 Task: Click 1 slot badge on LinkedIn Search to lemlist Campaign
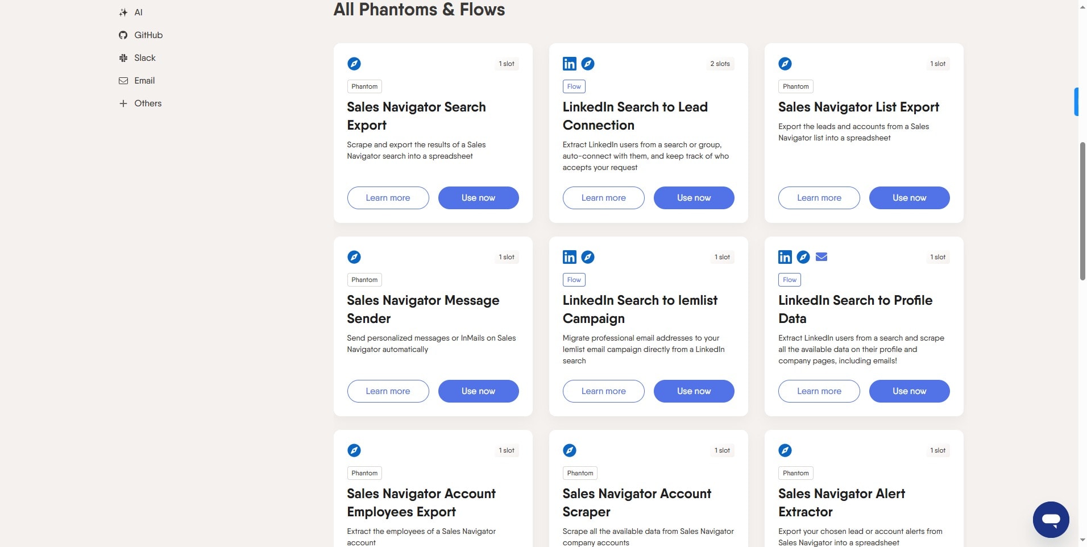[722, 257]
